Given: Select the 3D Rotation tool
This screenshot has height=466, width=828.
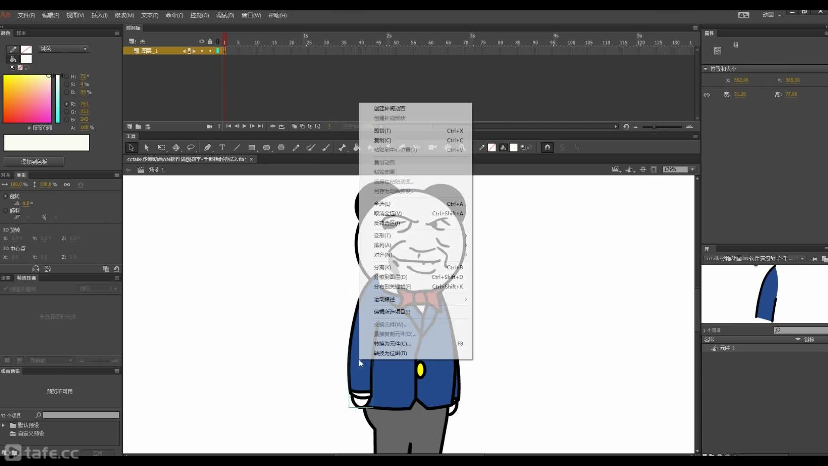Looking at the screenshot, I should 176,148.
